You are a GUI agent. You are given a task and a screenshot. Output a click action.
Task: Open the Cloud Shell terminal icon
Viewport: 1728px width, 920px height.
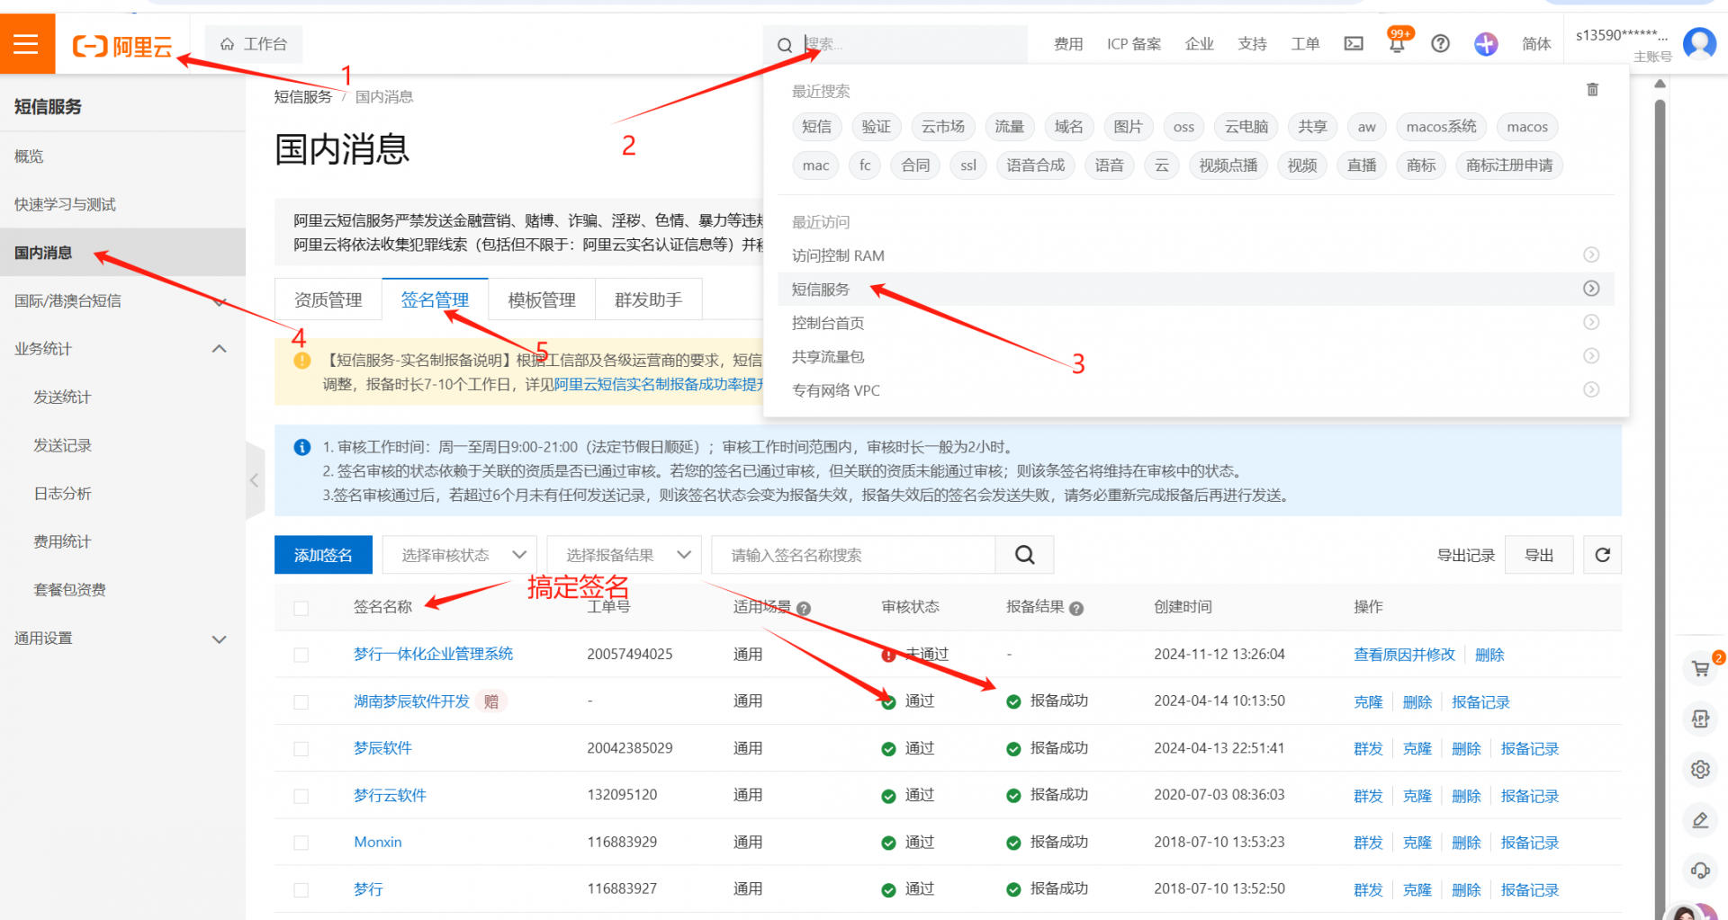(1354, 43)
